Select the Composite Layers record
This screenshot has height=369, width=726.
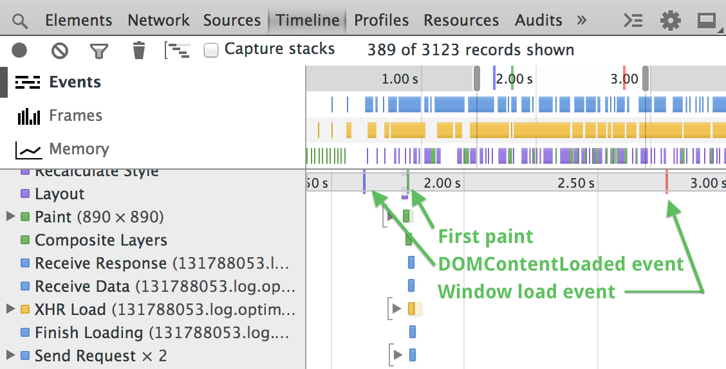(101, 240)
